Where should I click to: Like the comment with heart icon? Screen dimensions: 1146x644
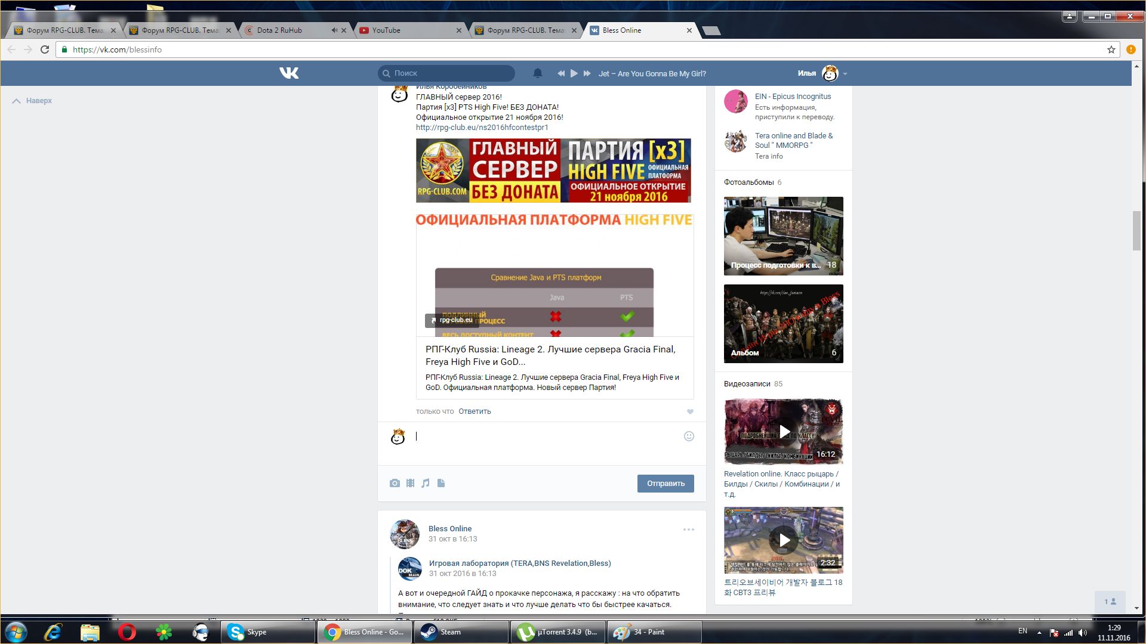pos(690,411)
